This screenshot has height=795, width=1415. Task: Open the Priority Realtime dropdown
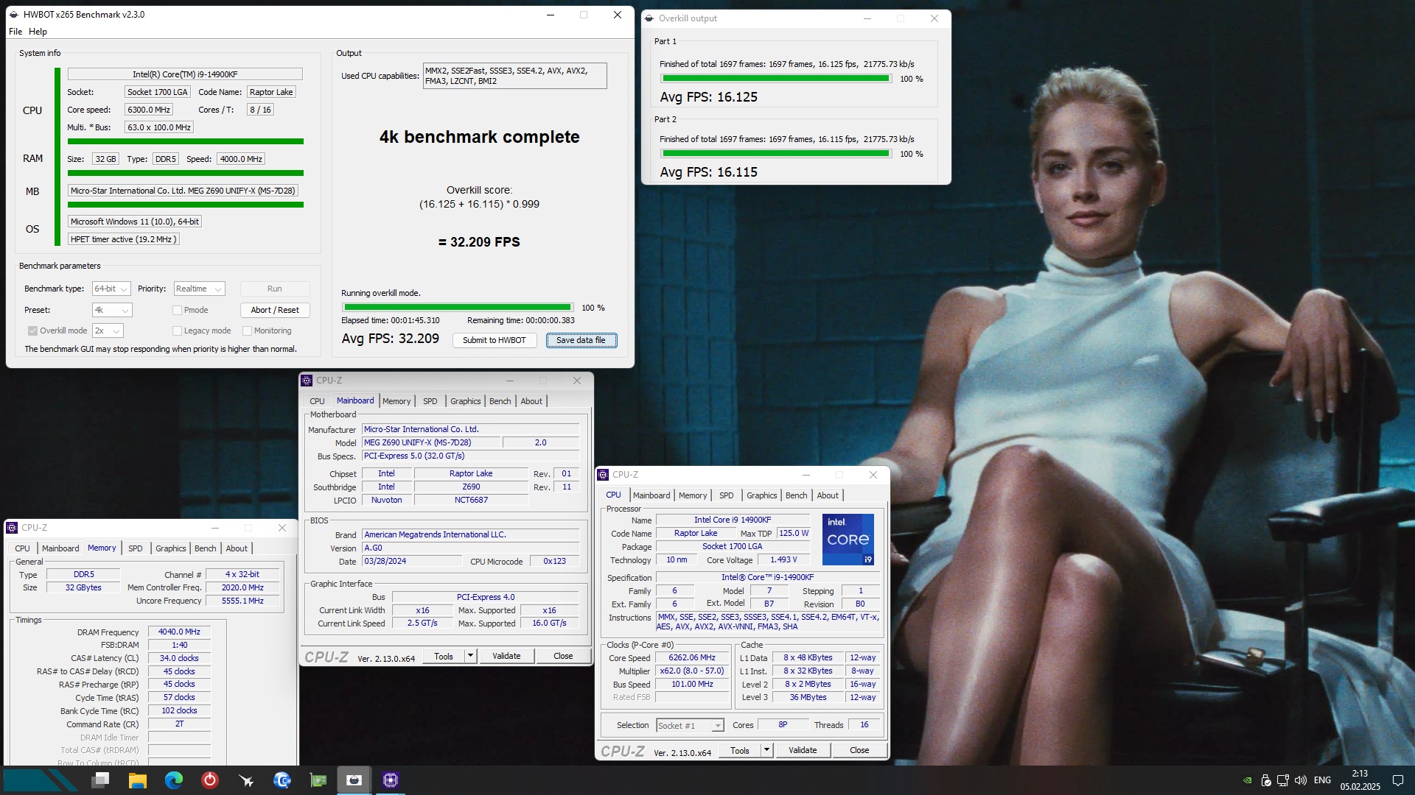tap(199, 289)
